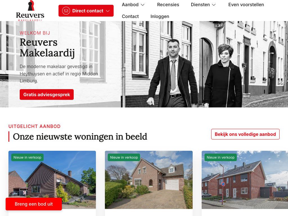Image resolution: width=288 pixels, height=216 pixels.
Task: Request a Gratis adviesgesprek
Action: [x=47, y=94]
